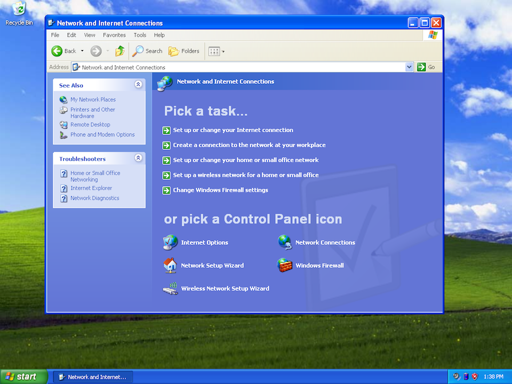Viewport: 512px width, 384px height.
Task: Click the taskbar clock showing 1:38 PM
Action: tap(493, 377)
